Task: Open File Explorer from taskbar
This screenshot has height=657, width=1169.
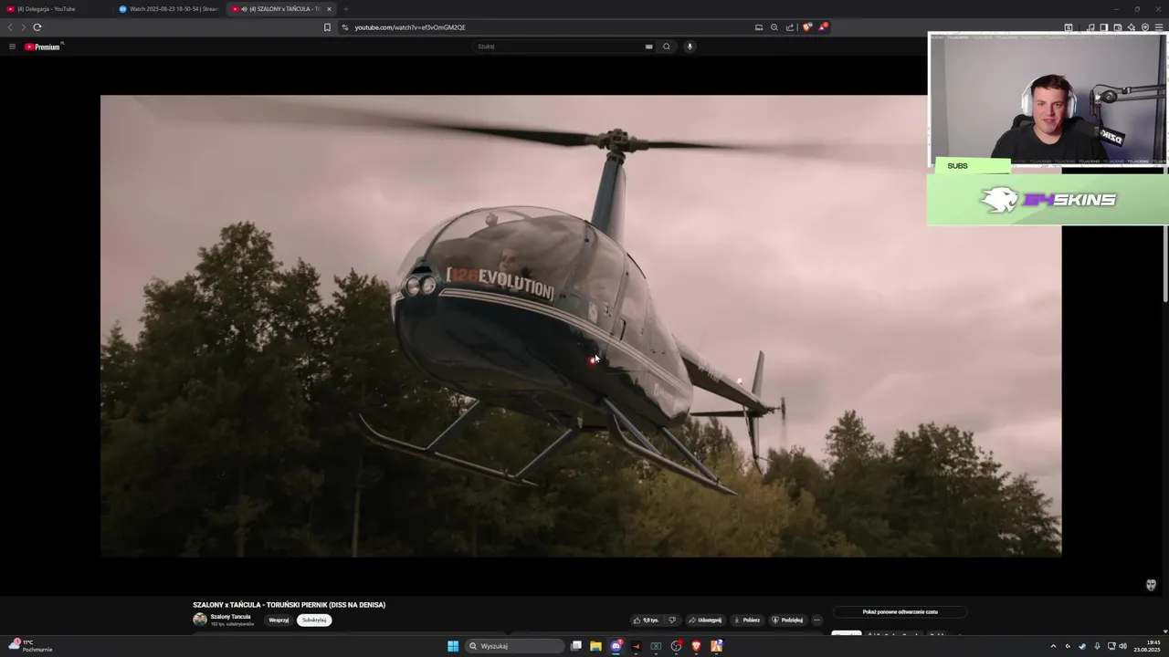Action: [x=595, y=646]
